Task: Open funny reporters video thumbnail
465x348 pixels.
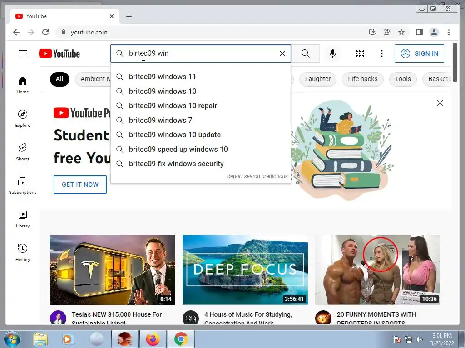Action: [377, 270]
